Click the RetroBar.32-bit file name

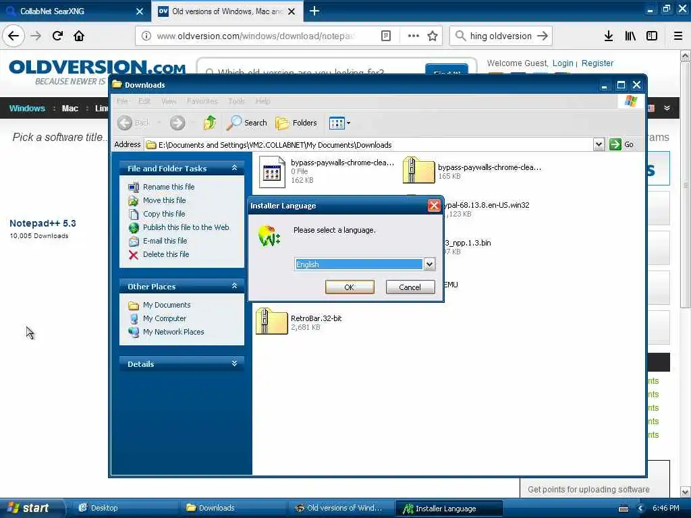point(316,318)
